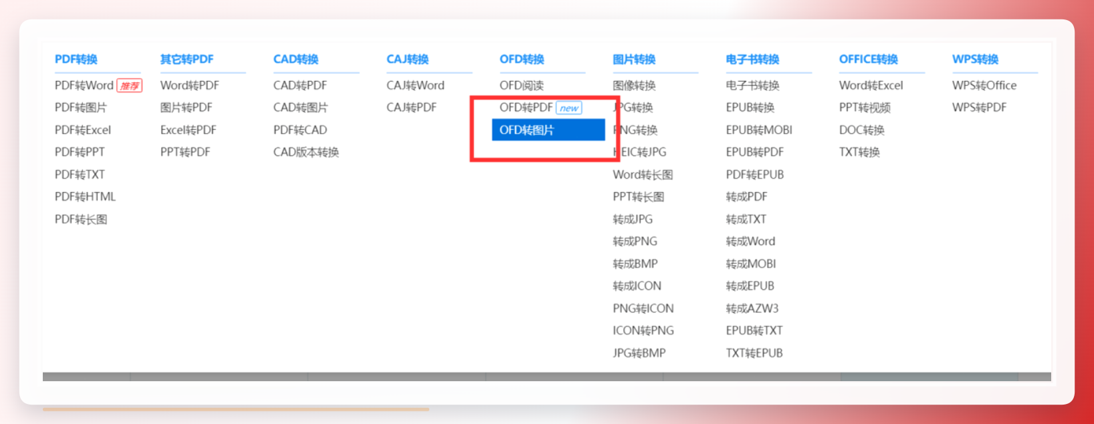
Task: Click the OFFICE转换 column heading
Action: (x=869, y=60)
